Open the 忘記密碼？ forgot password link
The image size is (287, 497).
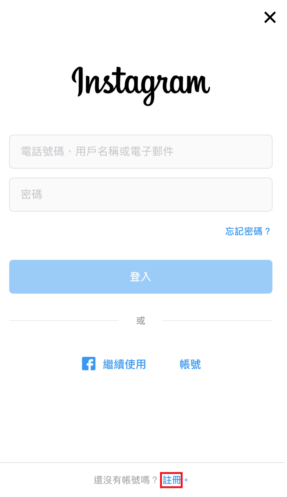click(x=248, y=231)
